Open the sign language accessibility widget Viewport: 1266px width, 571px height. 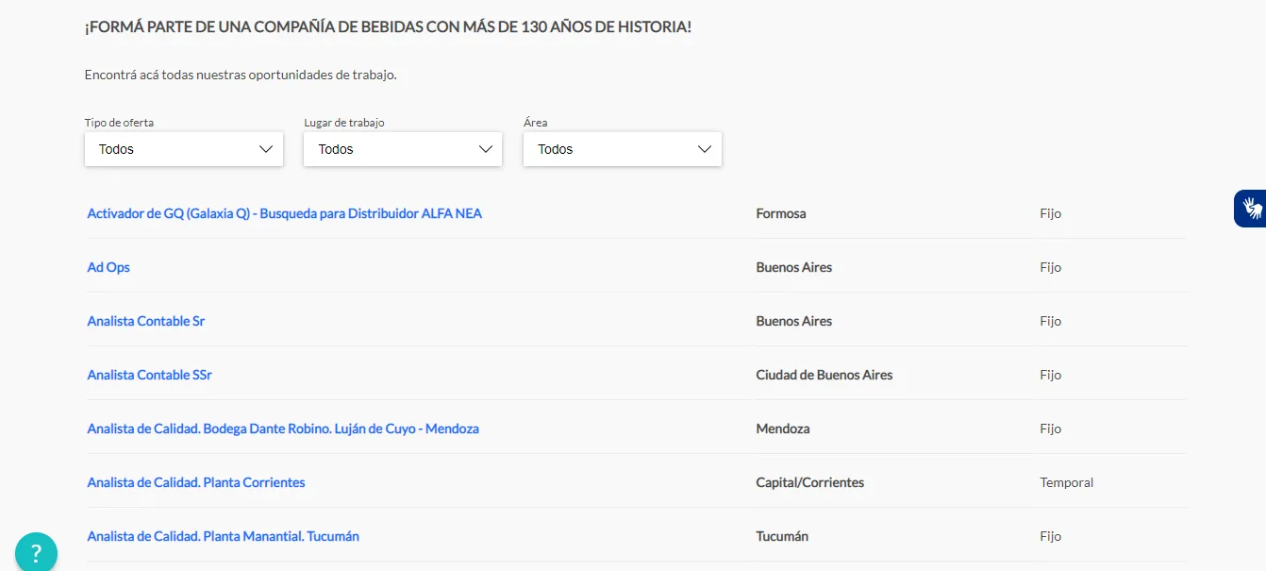(1251, 209)
